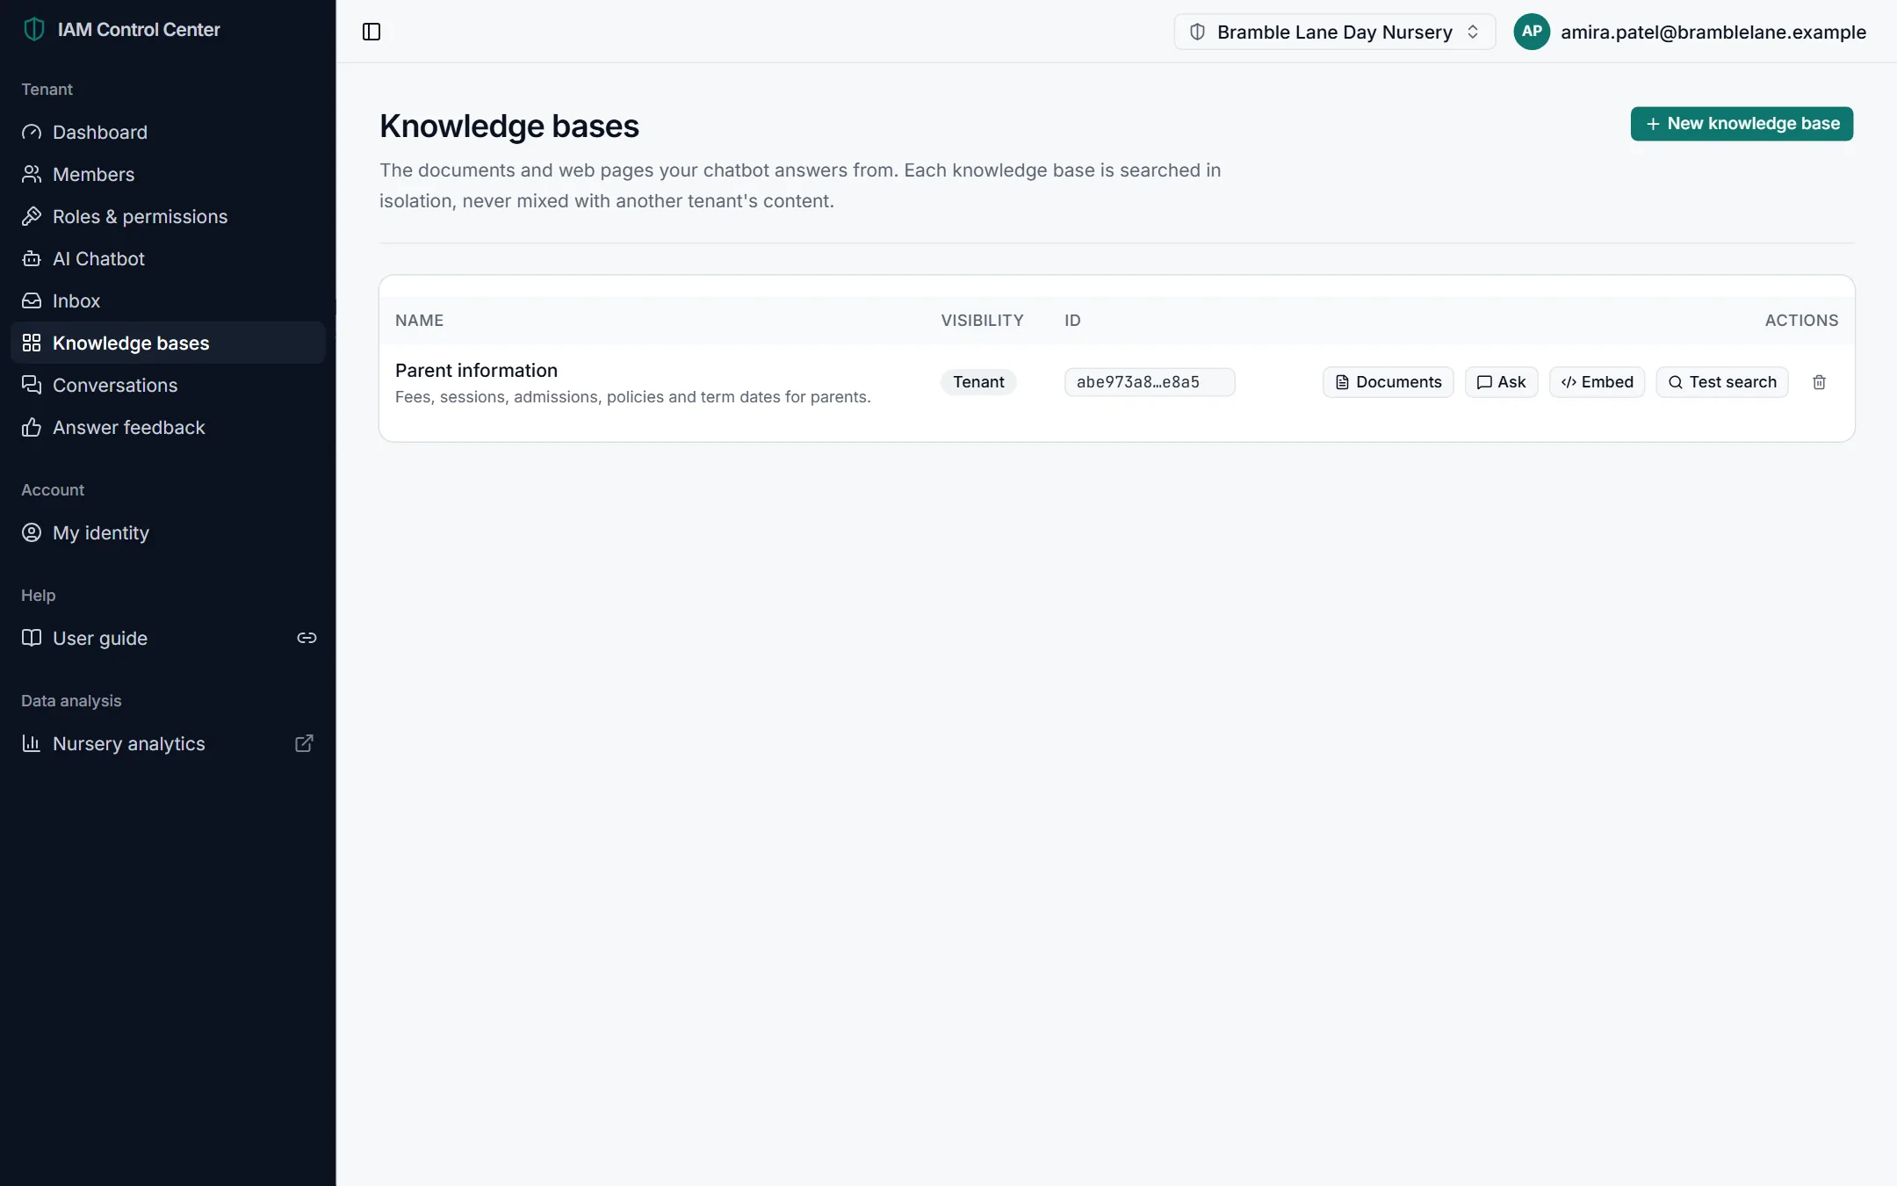The image size is (1897, 1186).
Task: Create a New knowledge base
Action: (x=1742, y=124)
